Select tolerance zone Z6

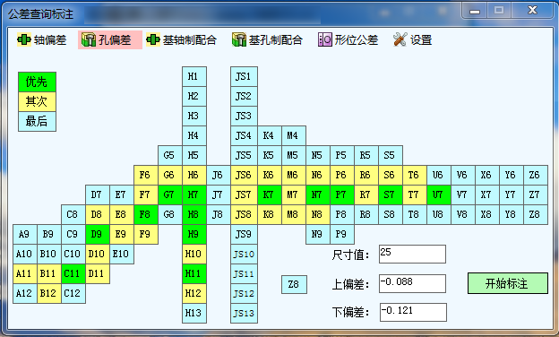tap(536, 175)
